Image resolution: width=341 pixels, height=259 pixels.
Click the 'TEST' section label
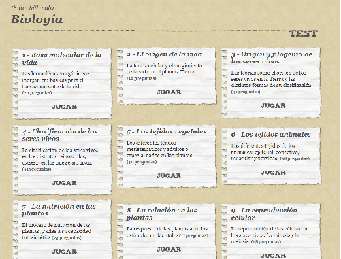[304, 34]
